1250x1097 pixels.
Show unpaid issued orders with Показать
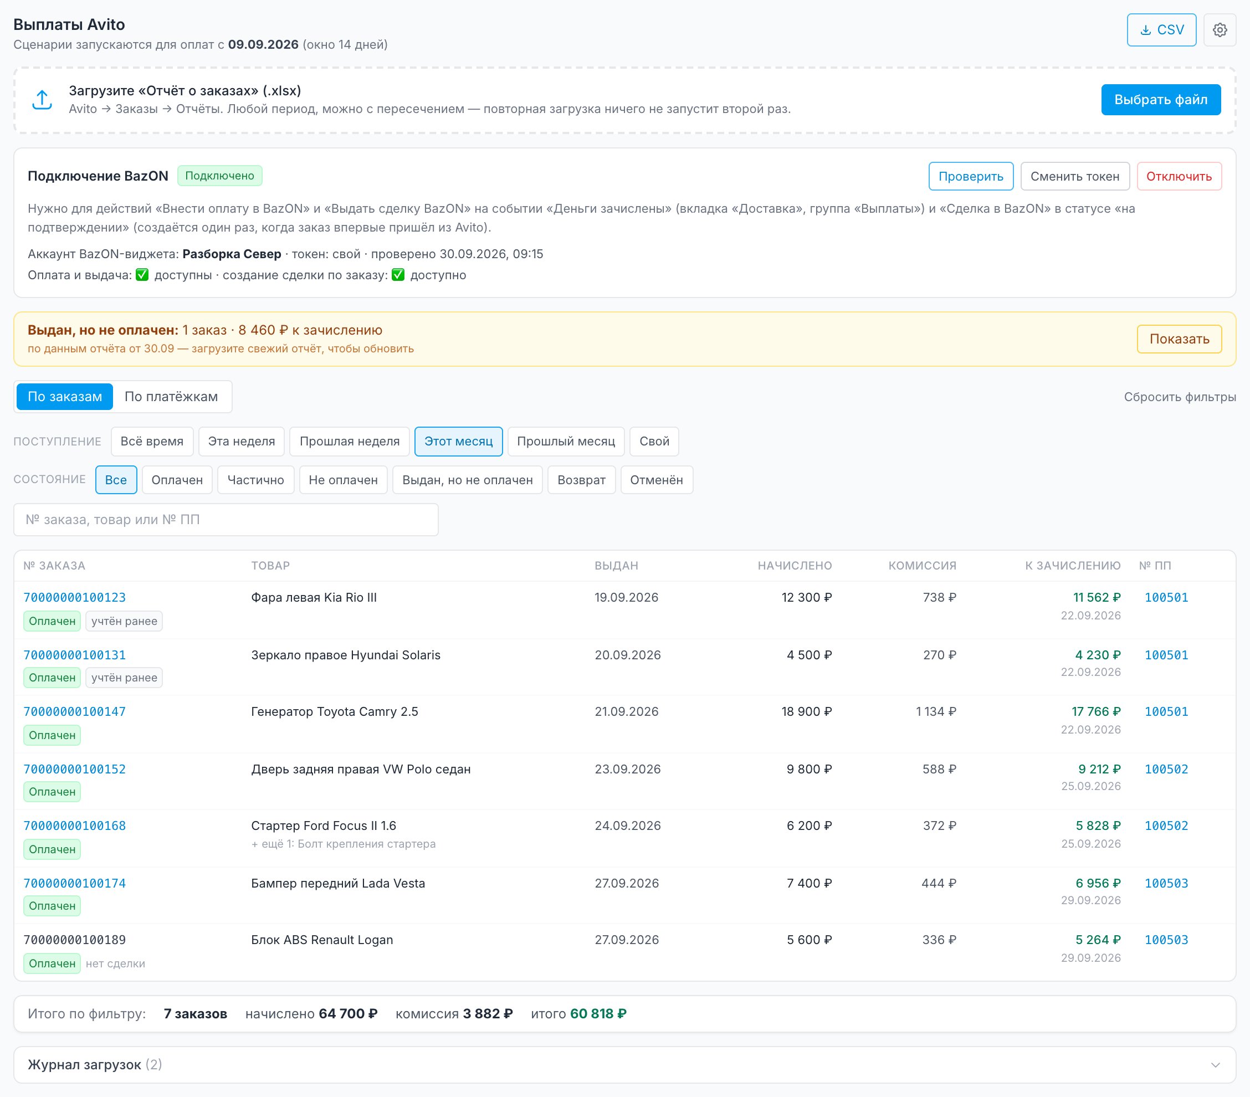click(1179, 339)
